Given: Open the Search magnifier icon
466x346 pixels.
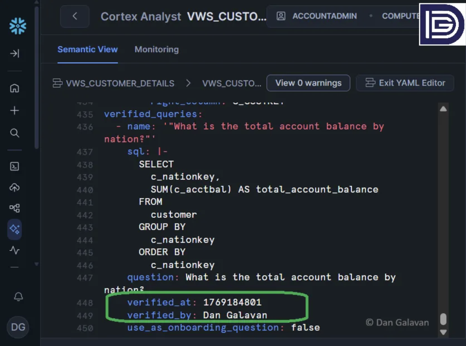Looking at the screenshot, I should 15,133.
